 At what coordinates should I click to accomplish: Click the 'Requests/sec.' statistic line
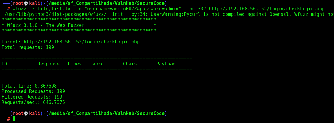pos(33,102)
